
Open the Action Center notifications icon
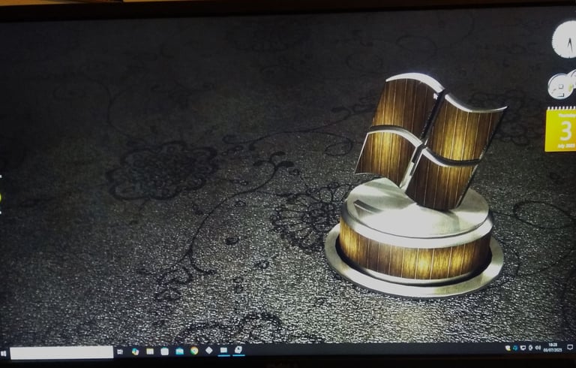click(x=570, y=348)
